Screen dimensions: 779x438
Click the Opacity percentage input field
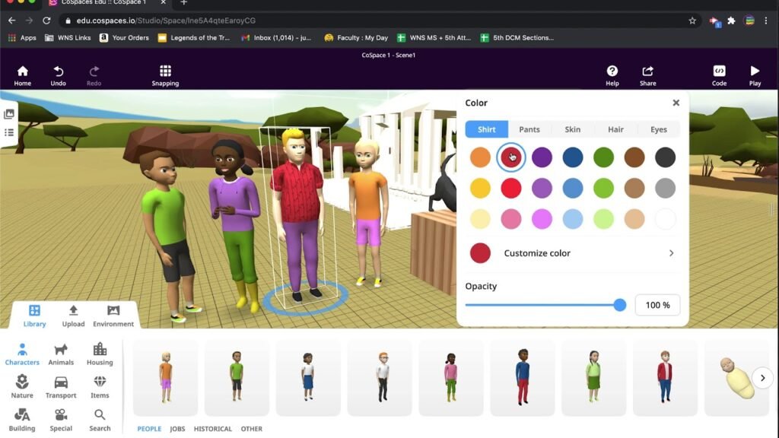point(657,305)
